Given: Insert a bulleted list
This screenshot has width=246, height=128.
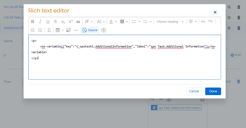Looking at the screenshot, I should pyautogui.click(x=145, y=22).
